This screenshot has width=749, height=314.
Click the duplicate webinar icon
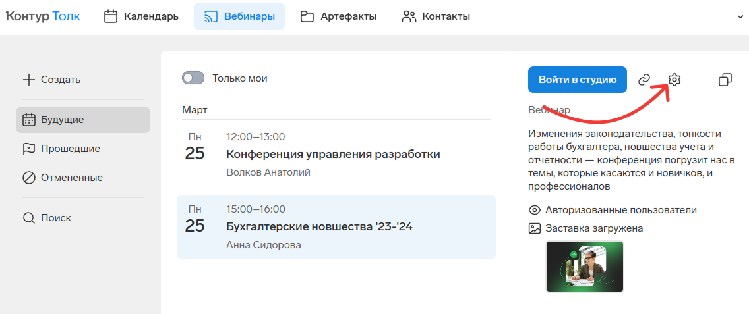pyautogui.click(x=725, y=80)
